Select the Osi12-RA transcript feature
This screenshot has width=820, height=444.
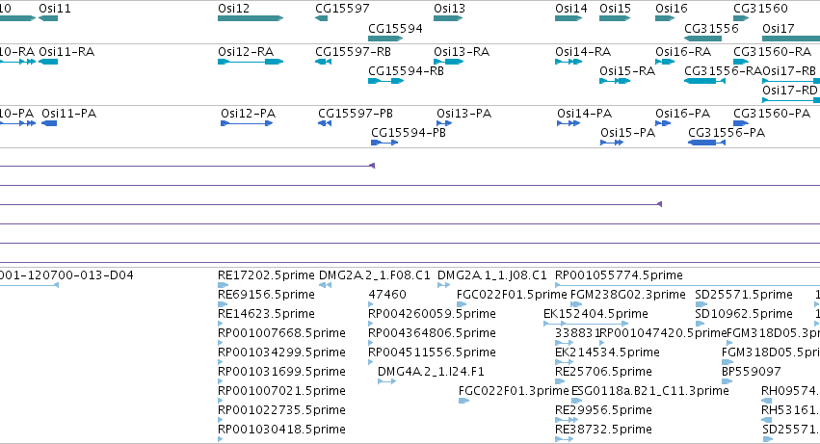tap(251, 62)
